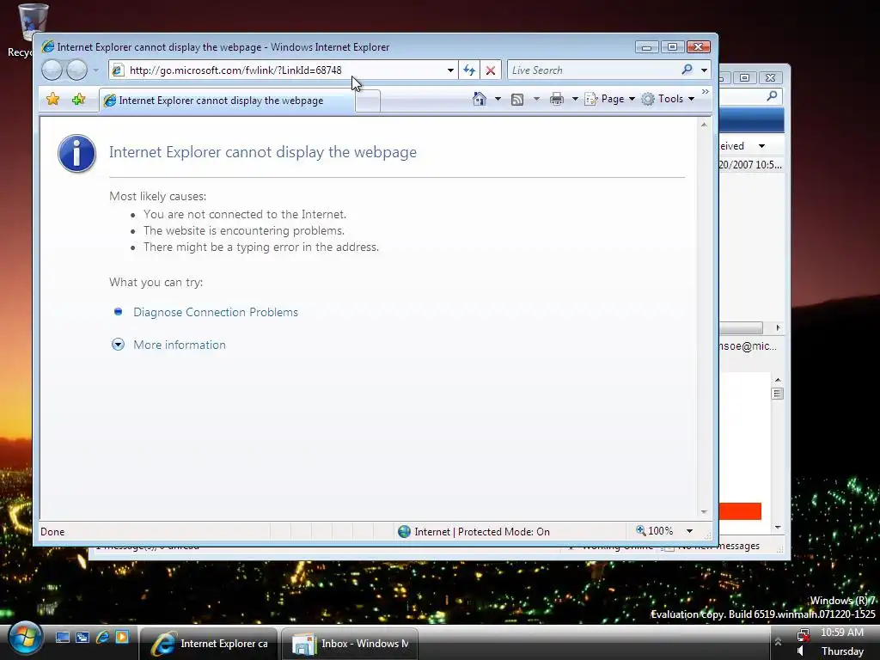The width and height of the screenshot is (880, 660).
Task: Click the Windows Mail message date 2007 entry
Action: click(750, 164)
